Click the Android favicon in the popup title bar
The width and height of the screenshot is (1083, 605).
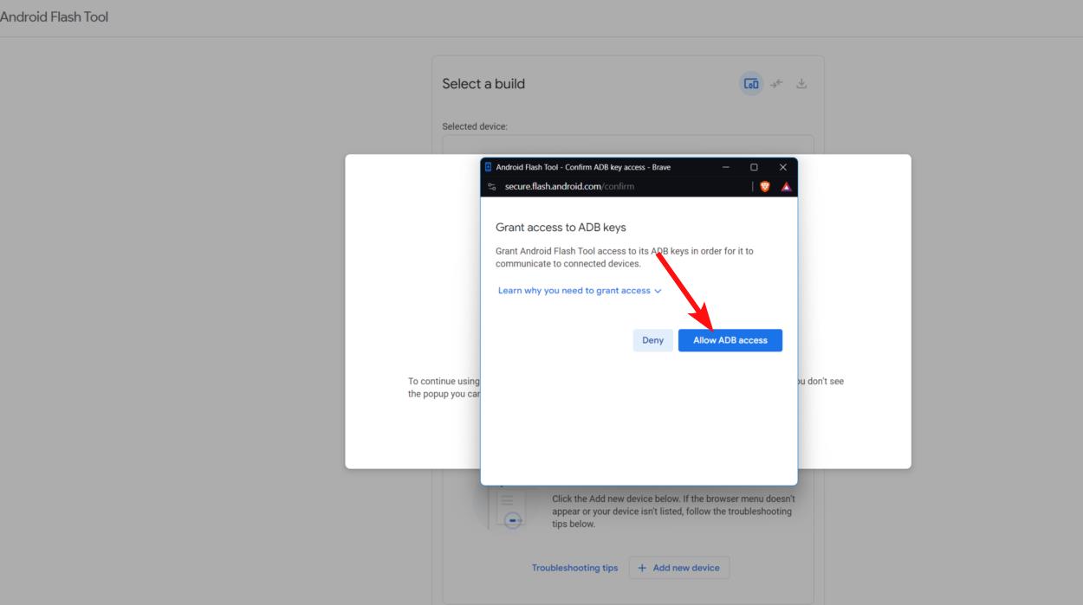pyautogui.click(x=488, y=167)
